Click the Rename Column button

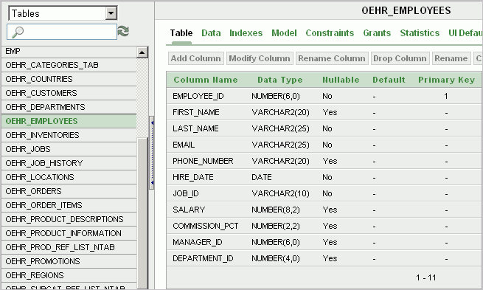(x=331, y=58)
